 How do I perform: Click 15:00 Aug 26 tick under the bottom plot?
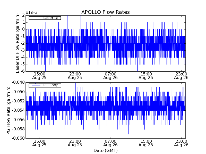(146, 143)
